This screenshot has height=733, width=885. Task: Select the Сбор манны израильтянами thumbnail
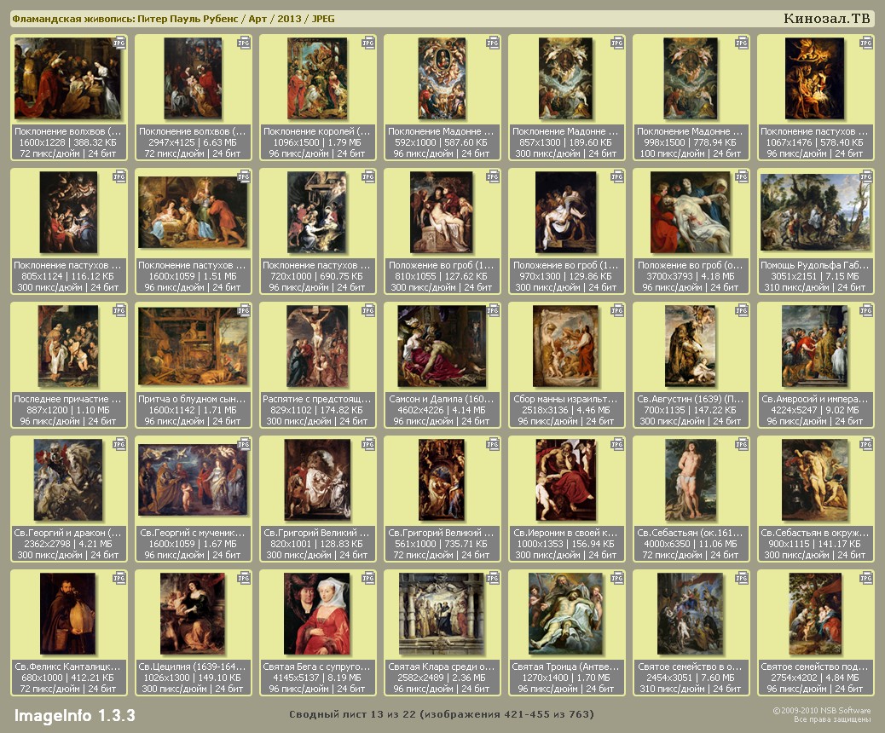point(566,345)
